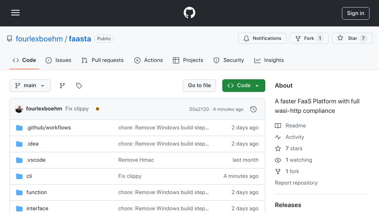Open the faasta repository link

coord(80,39)
